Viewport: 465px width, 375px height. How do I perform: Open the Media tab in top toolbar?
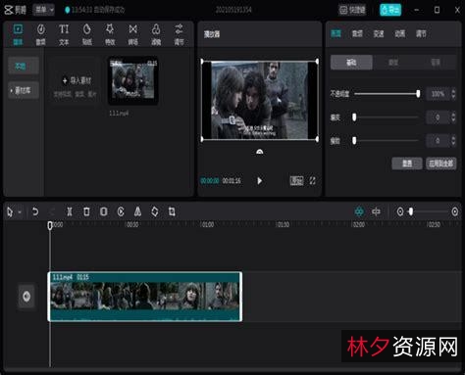point(18,34)
